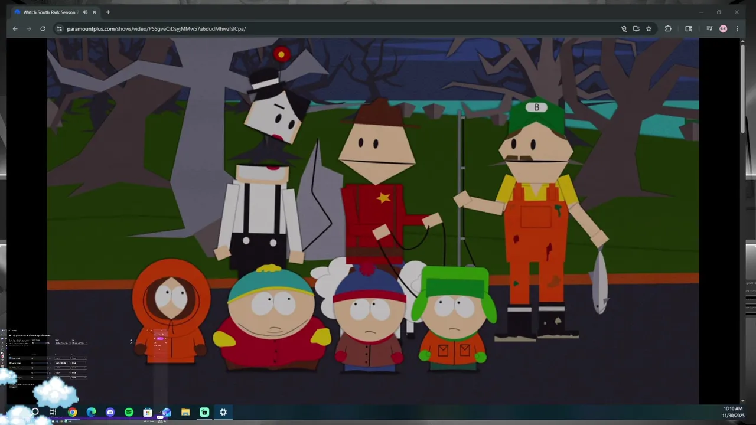The height and width of the screenshot is (425, 756).
Task: Open the Chrome three-dot menu
Action: 737,28
